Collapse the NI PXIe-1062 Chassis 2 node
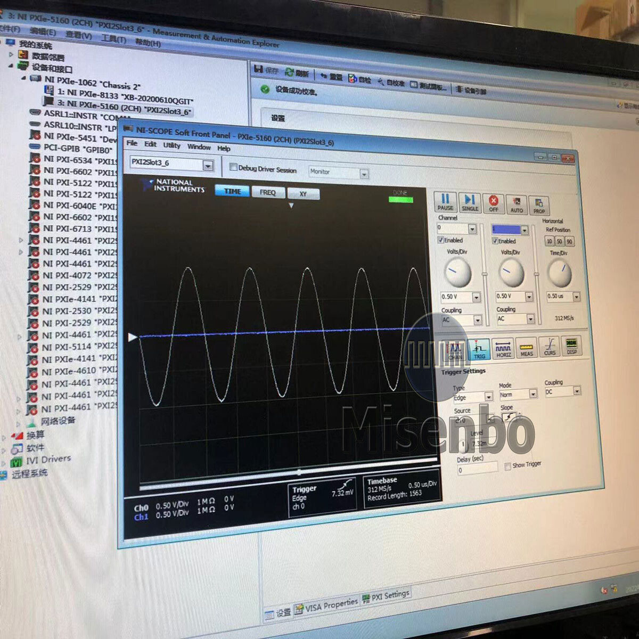Viewport: 639px width, 639px height. pyautogui.click(x=23, y=78)
